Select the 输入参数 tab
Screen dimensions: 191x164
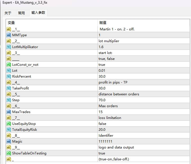tap(38, 13)
